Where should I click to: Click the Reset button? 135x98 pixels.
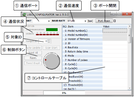pos(33,58)
